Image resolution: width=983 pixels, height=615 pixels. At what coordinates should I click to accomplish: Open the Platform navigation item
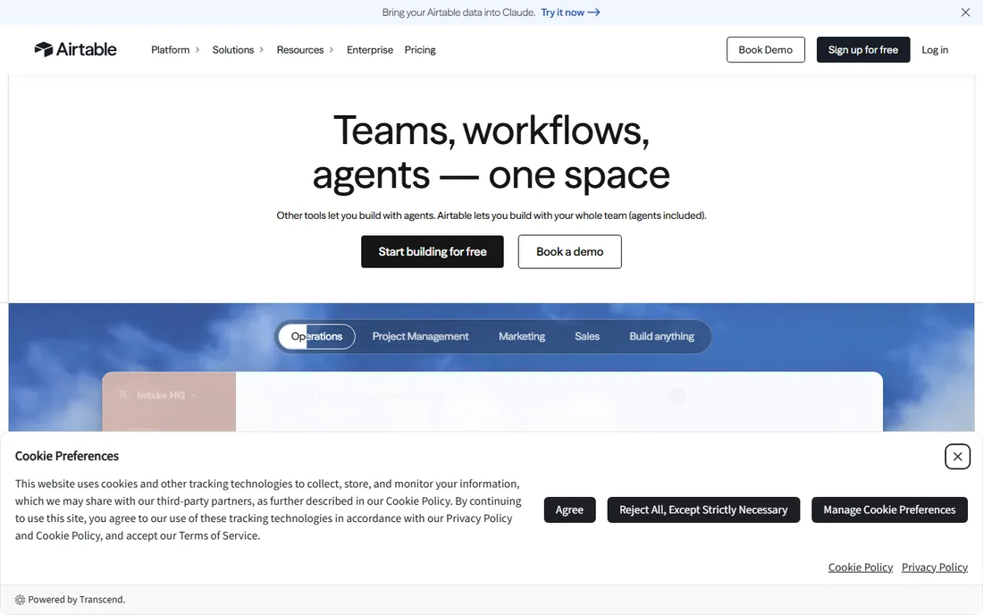[171, 50]
